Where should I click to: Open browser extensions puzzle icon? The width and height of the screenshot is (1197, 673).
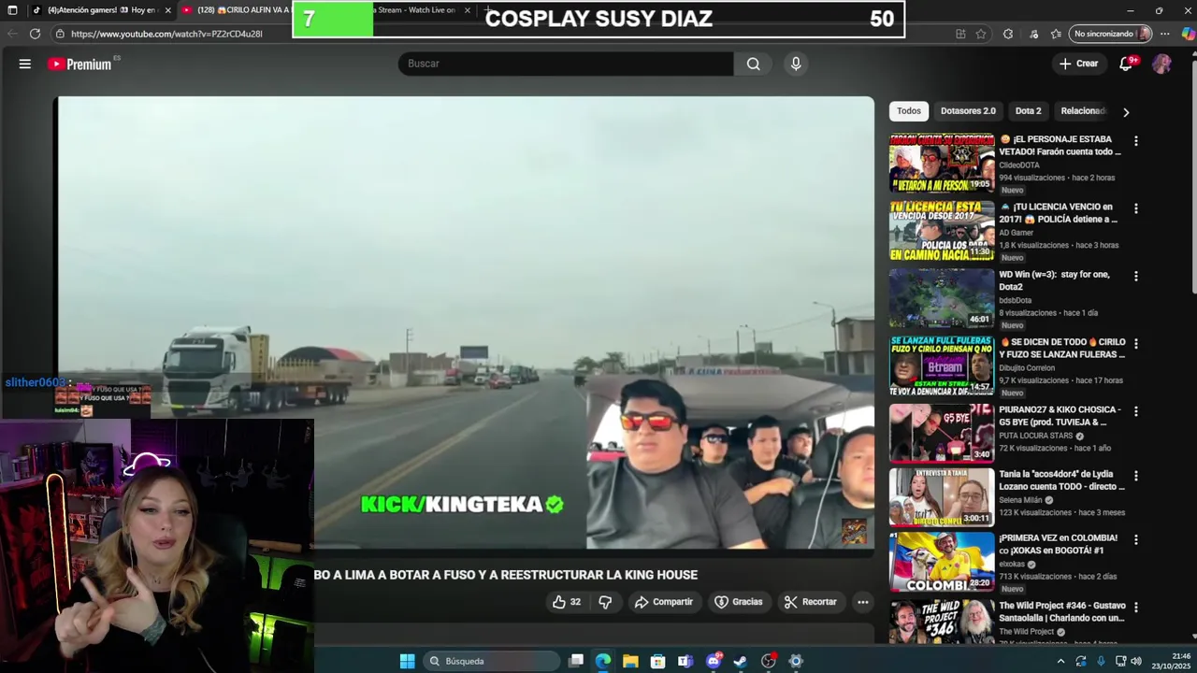coord(1008,34)
